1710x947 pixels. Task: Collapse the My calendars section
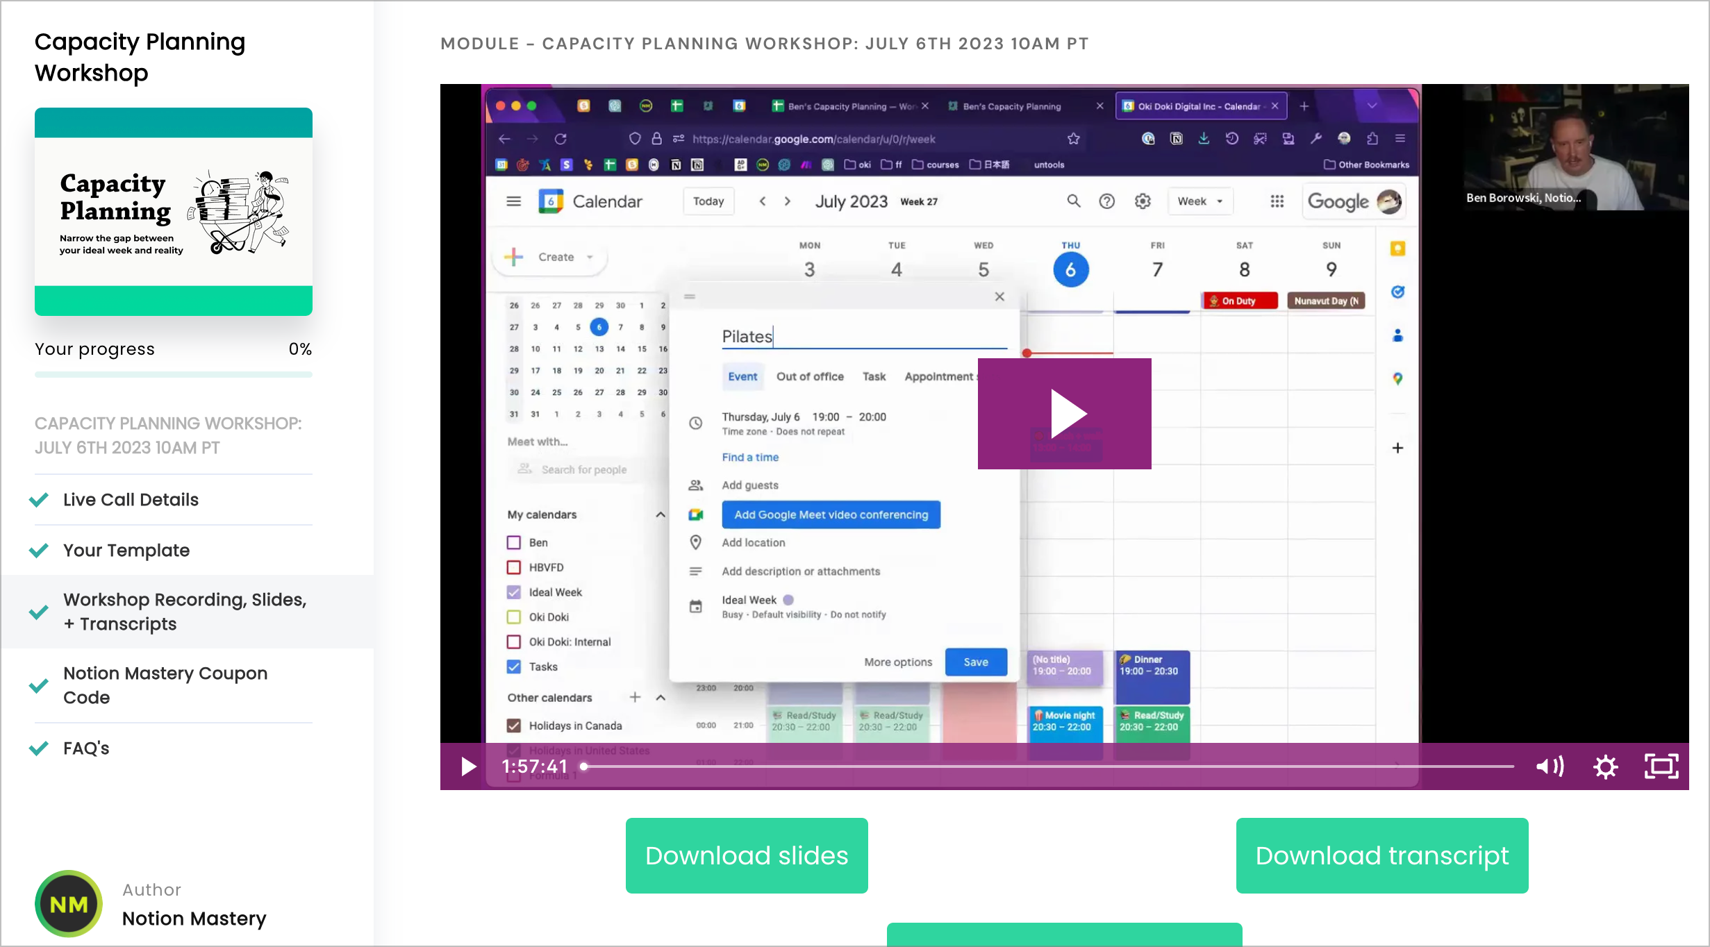coord(661,514)
